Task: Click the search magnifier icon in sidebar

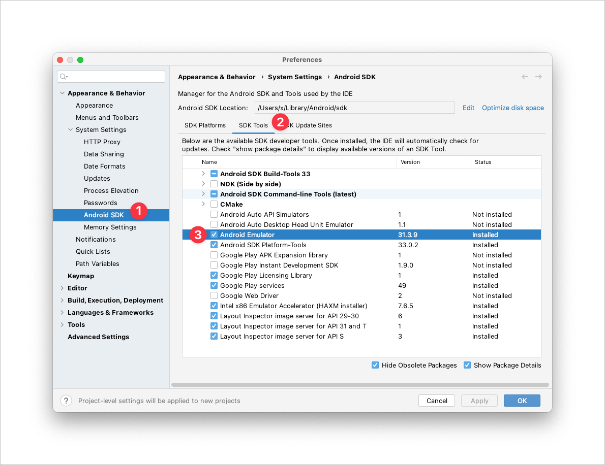Action: [x=64, y=77]
